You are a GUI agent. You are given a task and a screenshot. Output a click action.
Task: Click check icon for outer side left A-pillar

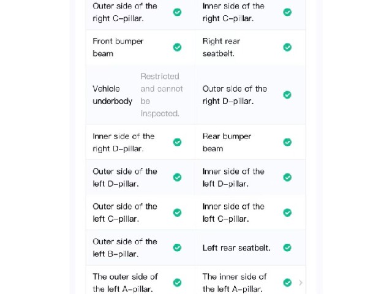(177, 283)
